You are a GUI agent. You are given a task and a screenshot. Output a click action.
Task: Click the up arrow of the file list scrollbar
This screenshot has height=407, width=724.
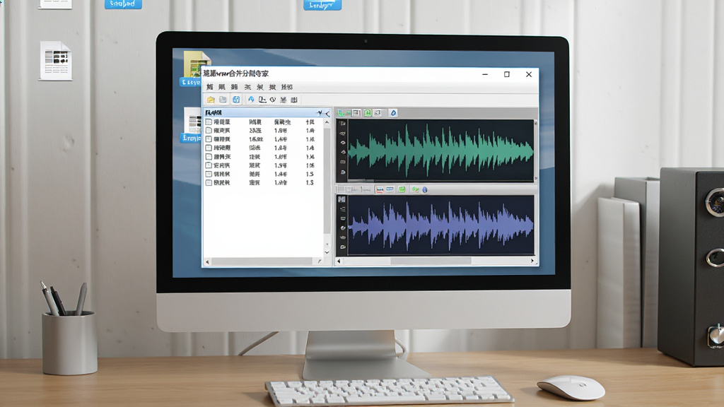(327, 122)
